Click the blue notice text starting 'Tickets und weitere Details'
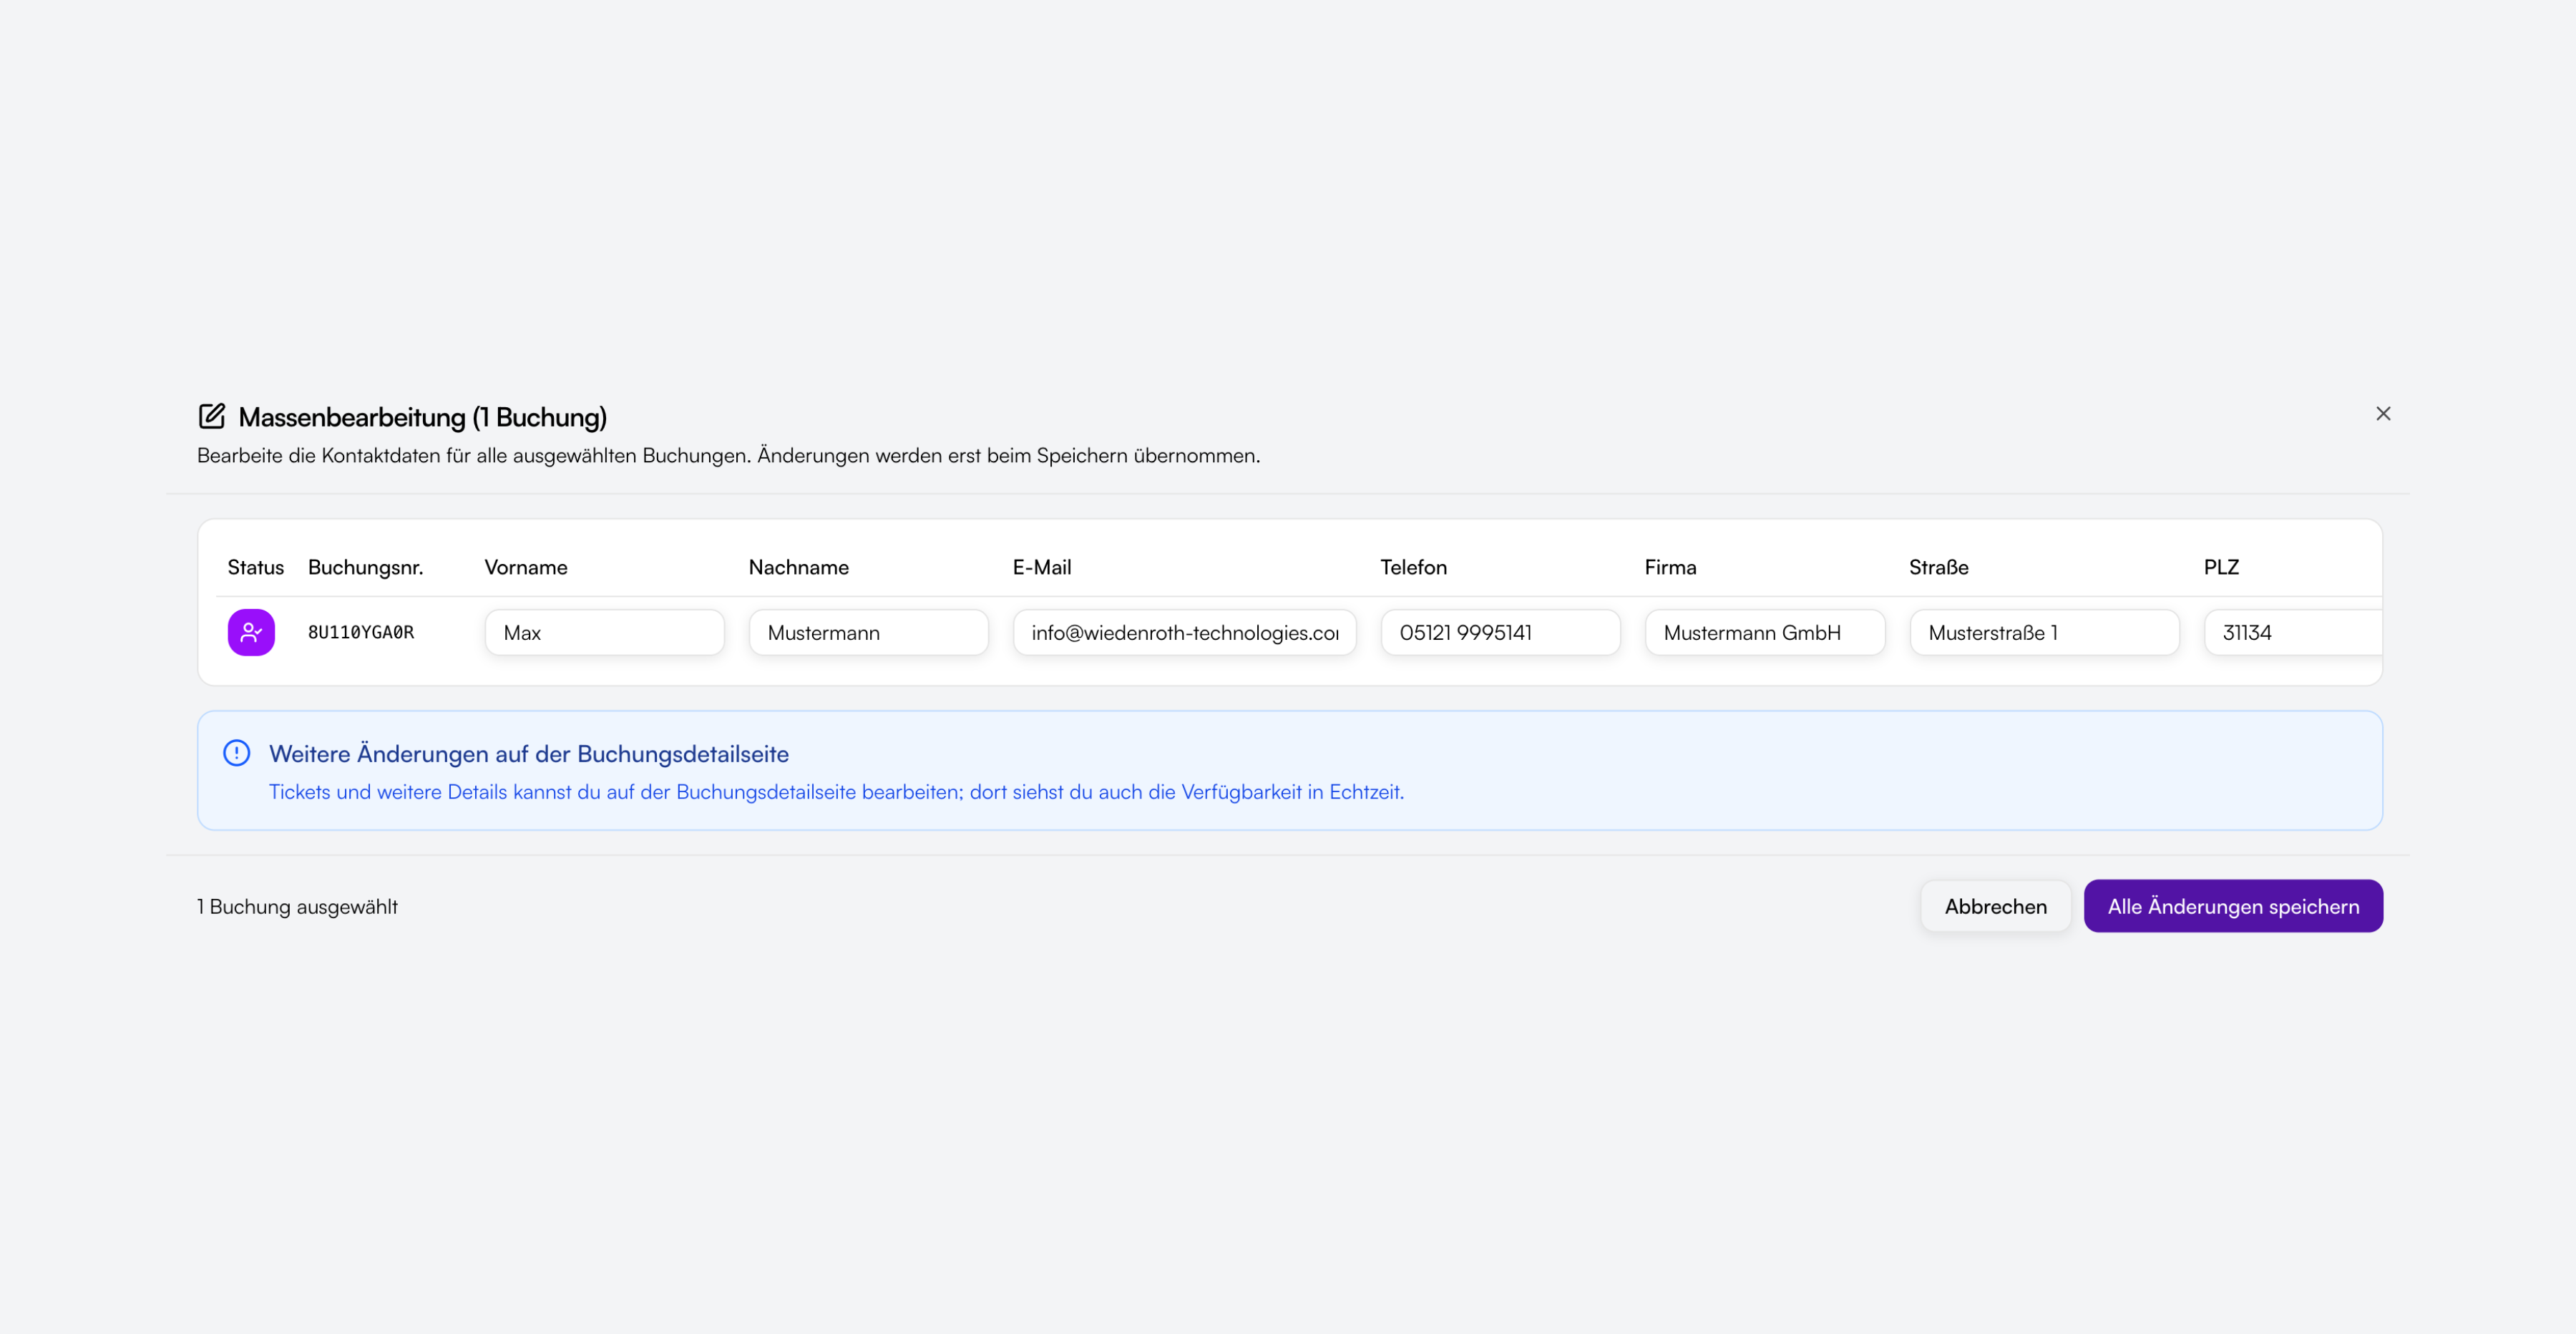The width and height of the screenshot is (2576, 1334). (836, 792)
